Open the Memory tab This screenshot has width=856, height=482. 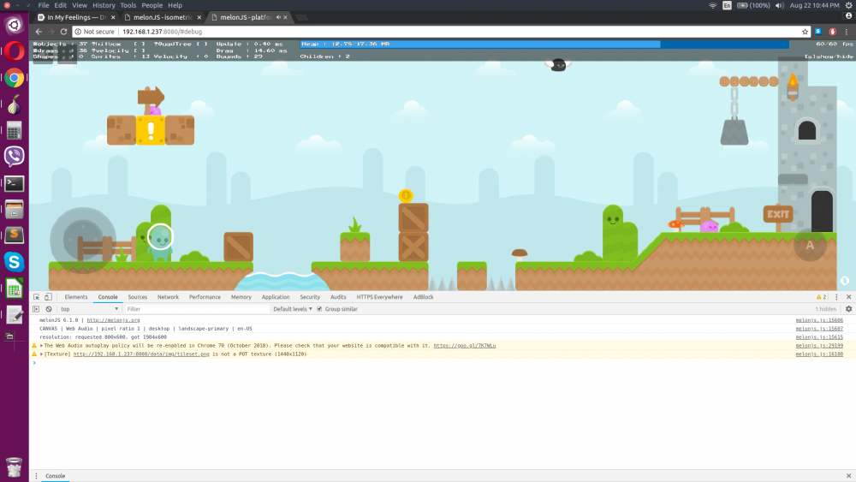(241, 297)
